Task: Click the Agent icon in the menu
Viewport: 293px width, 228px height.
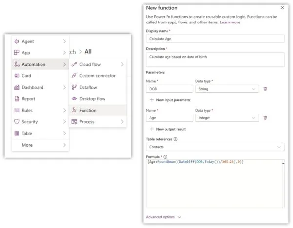Action: coord(17,41)
